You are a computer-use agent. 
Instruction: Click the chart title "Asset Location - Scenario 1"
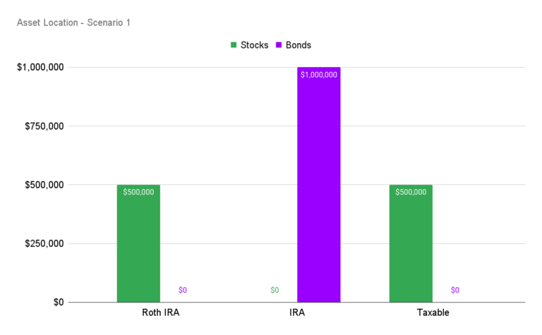tap(73, 23)
